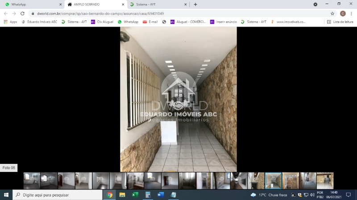
Task: Open WhatsApp bookmark in bookmarks bar
Action: coord(128,22)
